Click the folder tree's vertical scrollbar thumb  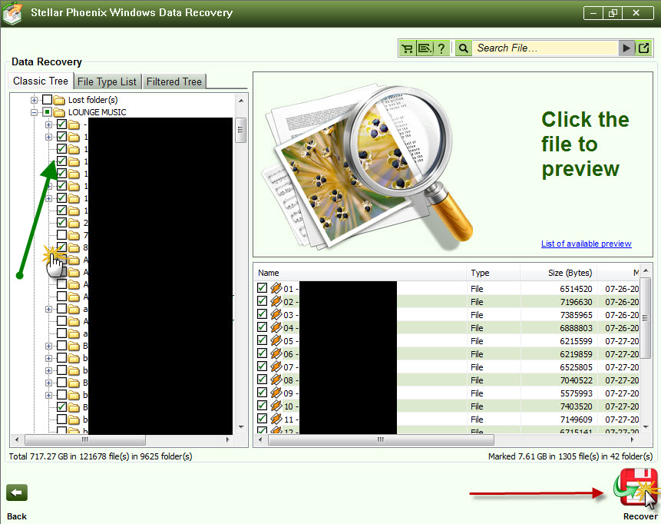coord(241,131)
